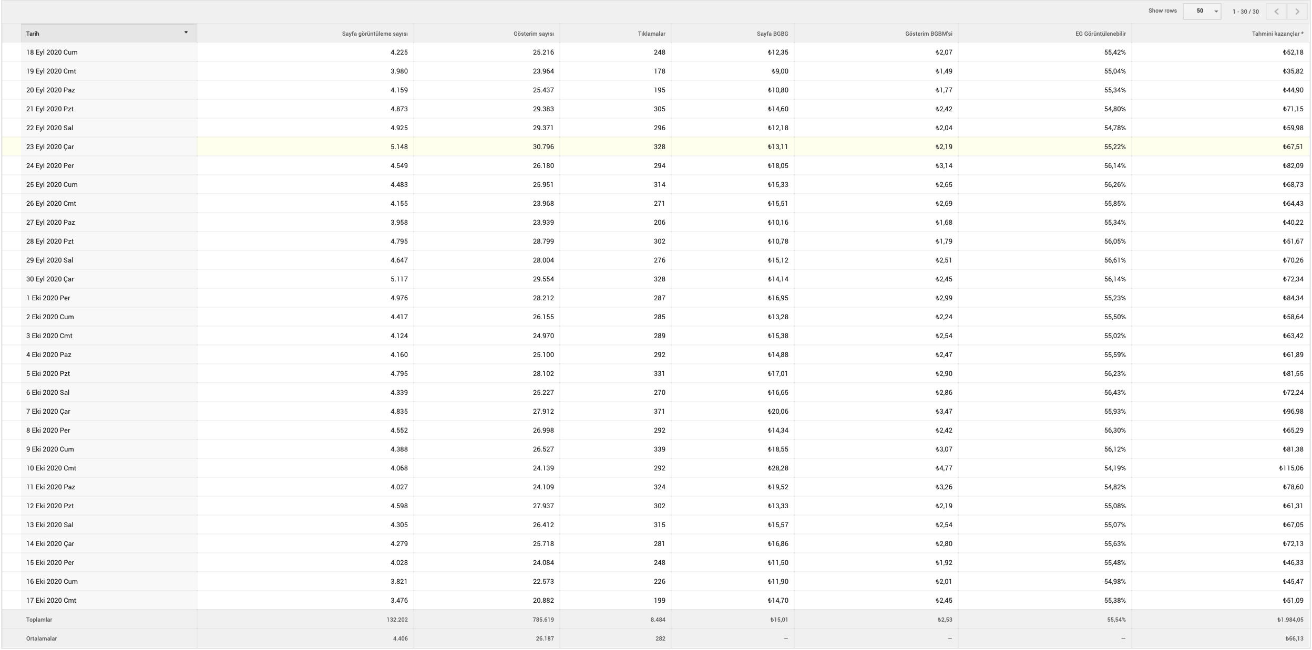
Task: Click the ₺115,06 earnings cell
Action: click(x=1291, y=468)
